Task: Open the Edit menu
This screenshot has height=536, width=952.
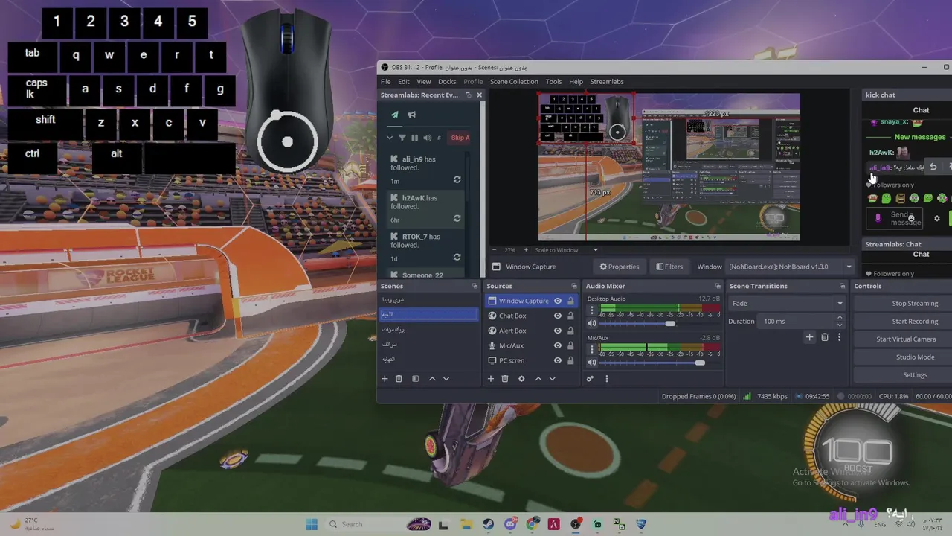Action: 403,82
